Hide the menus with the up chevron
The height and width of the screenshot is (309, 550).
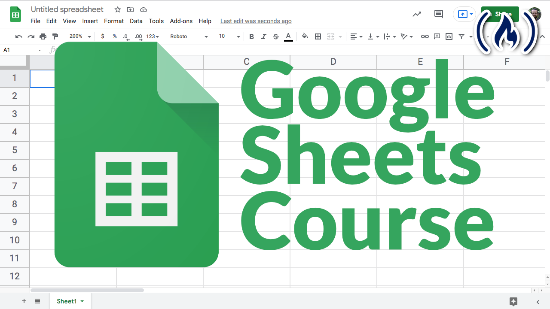(542, 36)
